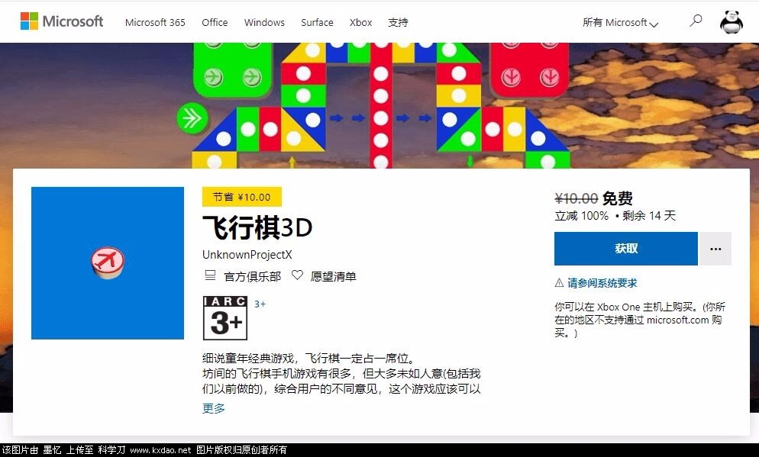Click the Microsoft logo
This screenshot has width=759, height=457.
tap(62, 21)
